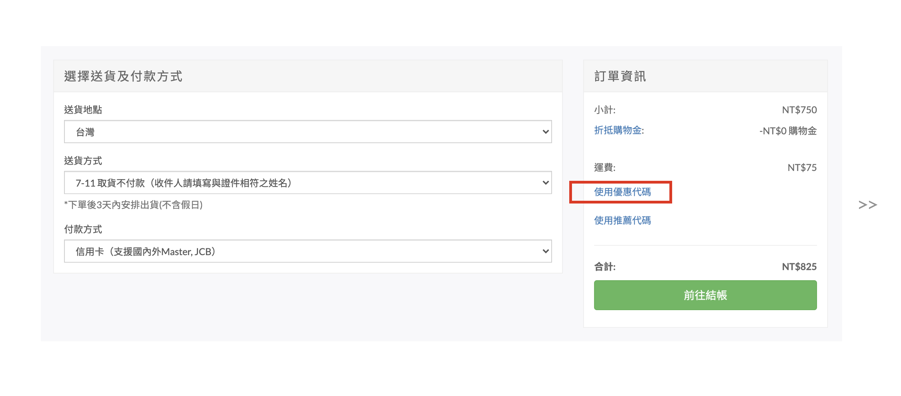This screenshot has height=396, width=901.
Task: Click the >> next arrow icon
Action: click(x=867, y=205)
